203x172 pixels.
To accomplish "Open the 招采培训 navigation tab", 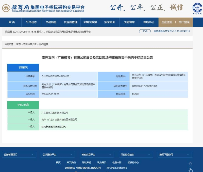I will [x=110, y=22].
